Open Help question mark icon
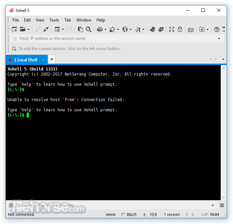233x224 pixels. (x=217, y=29)
